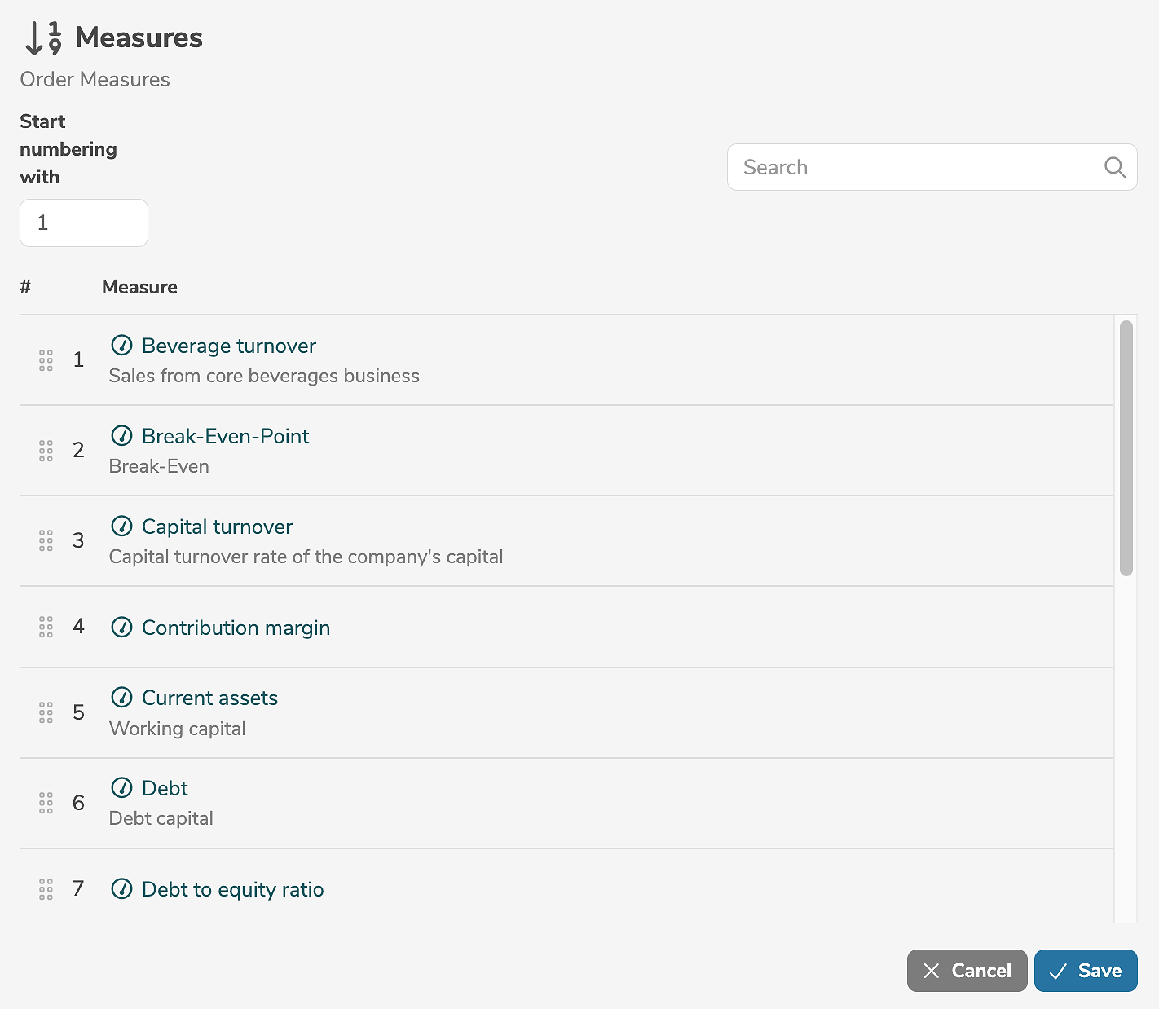Focus the Start numbering with field

tap(84, 223)
